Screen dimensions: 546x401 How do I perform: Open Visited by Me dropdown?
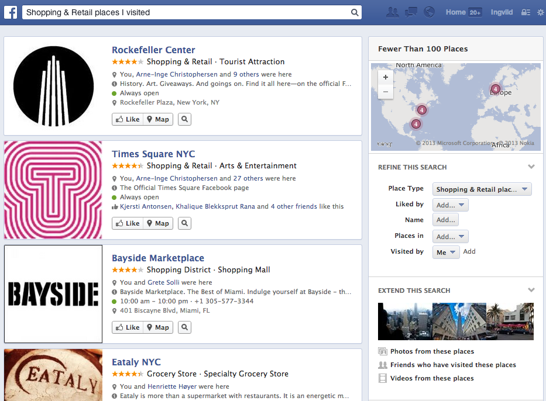[x=446, y=253]
